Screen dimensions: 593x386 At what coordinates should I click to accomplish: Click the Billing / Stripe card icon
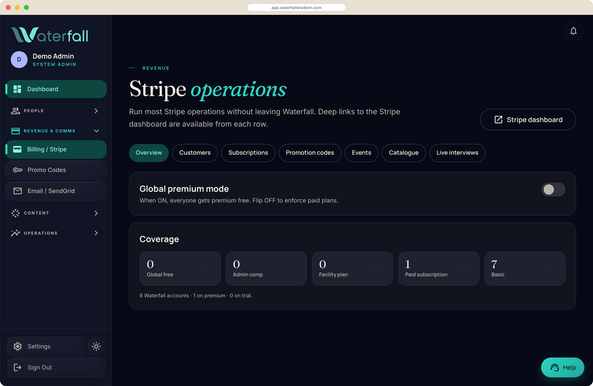coord(17,149)
